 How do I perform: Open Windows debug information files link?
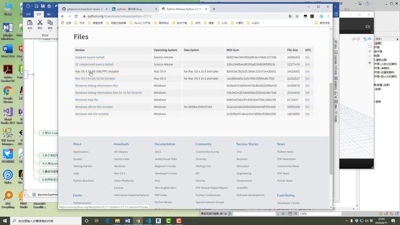(x=97, y=86)
